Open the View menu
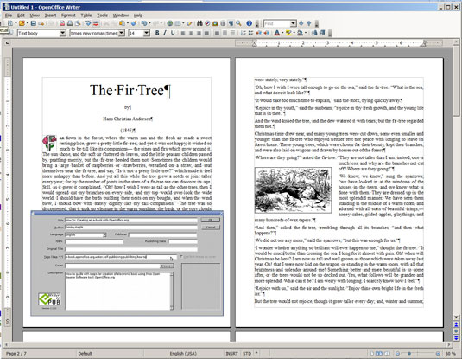Image resolution: width=462 pixels, height=359 pixels. (x=35, y=15)
